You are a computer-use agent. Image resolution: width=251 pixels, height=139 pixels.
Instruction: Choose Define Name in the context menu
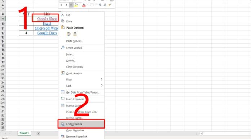click(x=82, y=118)
